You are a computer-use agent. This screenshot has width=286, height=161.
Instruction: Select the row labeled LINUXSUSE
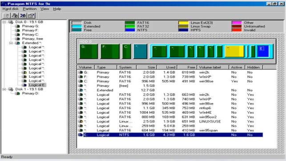point(170,122)
